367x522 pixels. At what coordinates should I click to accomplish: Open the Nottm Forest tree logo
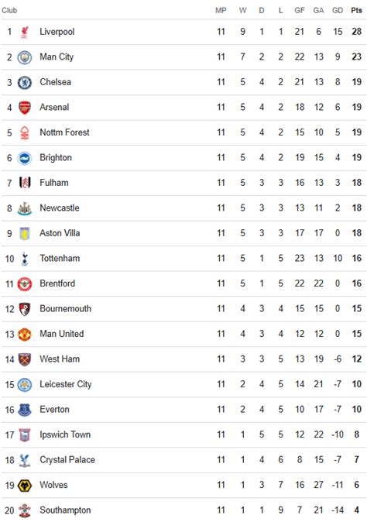point(25,133)
